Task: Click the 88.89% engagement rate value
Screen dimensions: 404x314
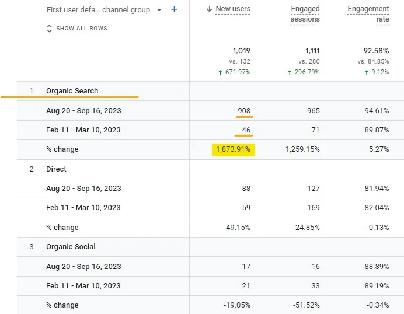Action: [377, 267]
